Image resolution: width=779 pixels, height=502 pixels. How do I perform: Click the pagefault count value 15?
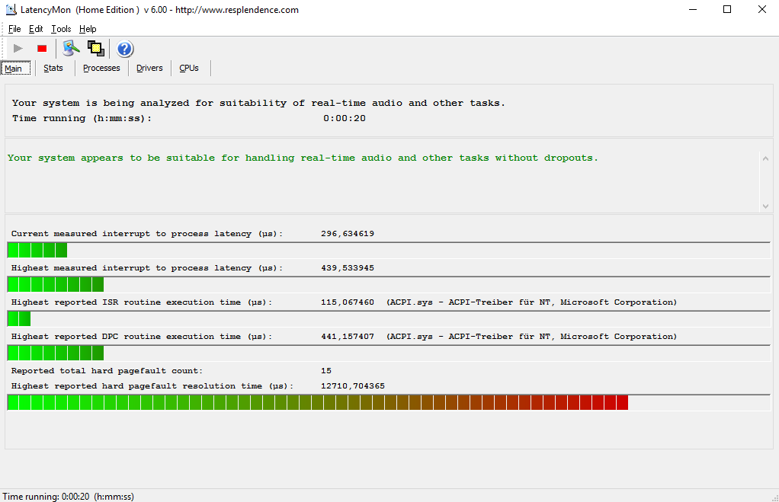tap(326, 370)
